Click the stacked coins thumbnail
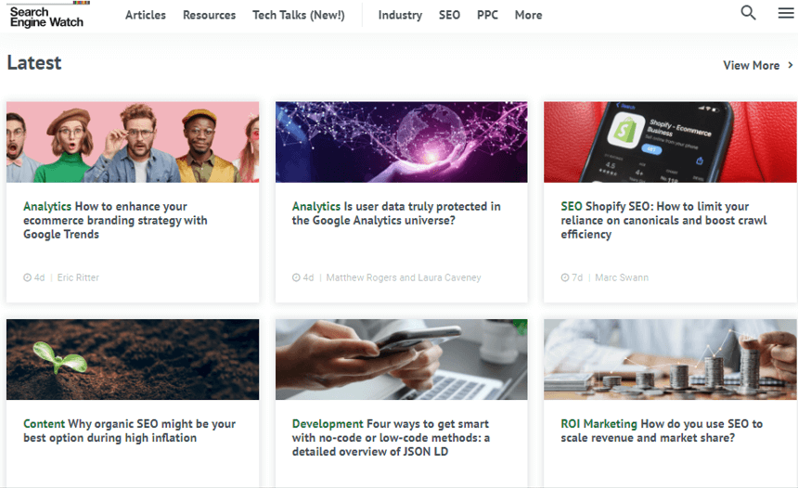 [671, 359]
